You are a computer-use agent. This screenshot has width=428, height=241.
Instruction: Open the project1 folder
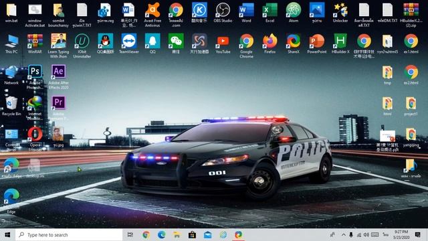[411, 103]
